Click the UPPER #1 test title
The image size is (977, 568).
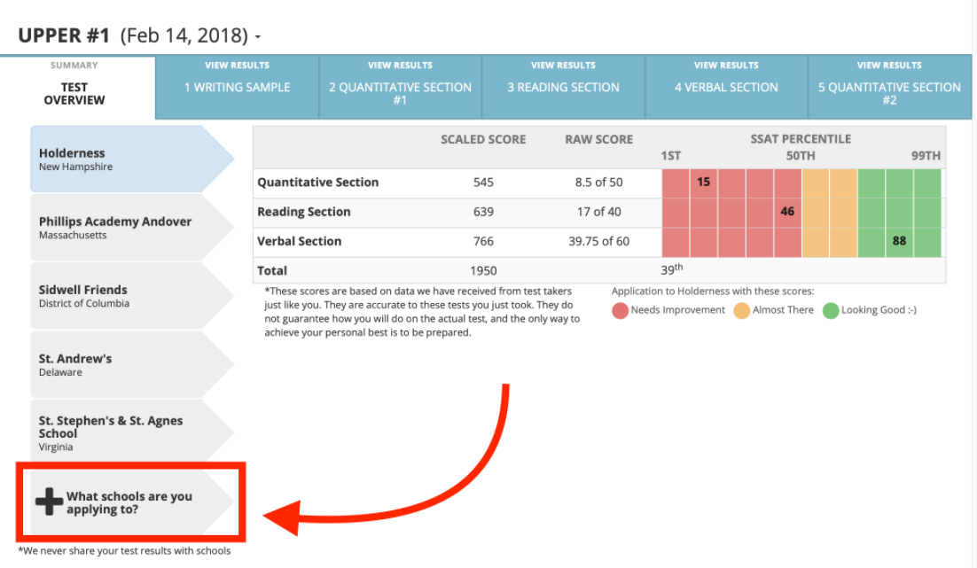[x=64, y=35]
